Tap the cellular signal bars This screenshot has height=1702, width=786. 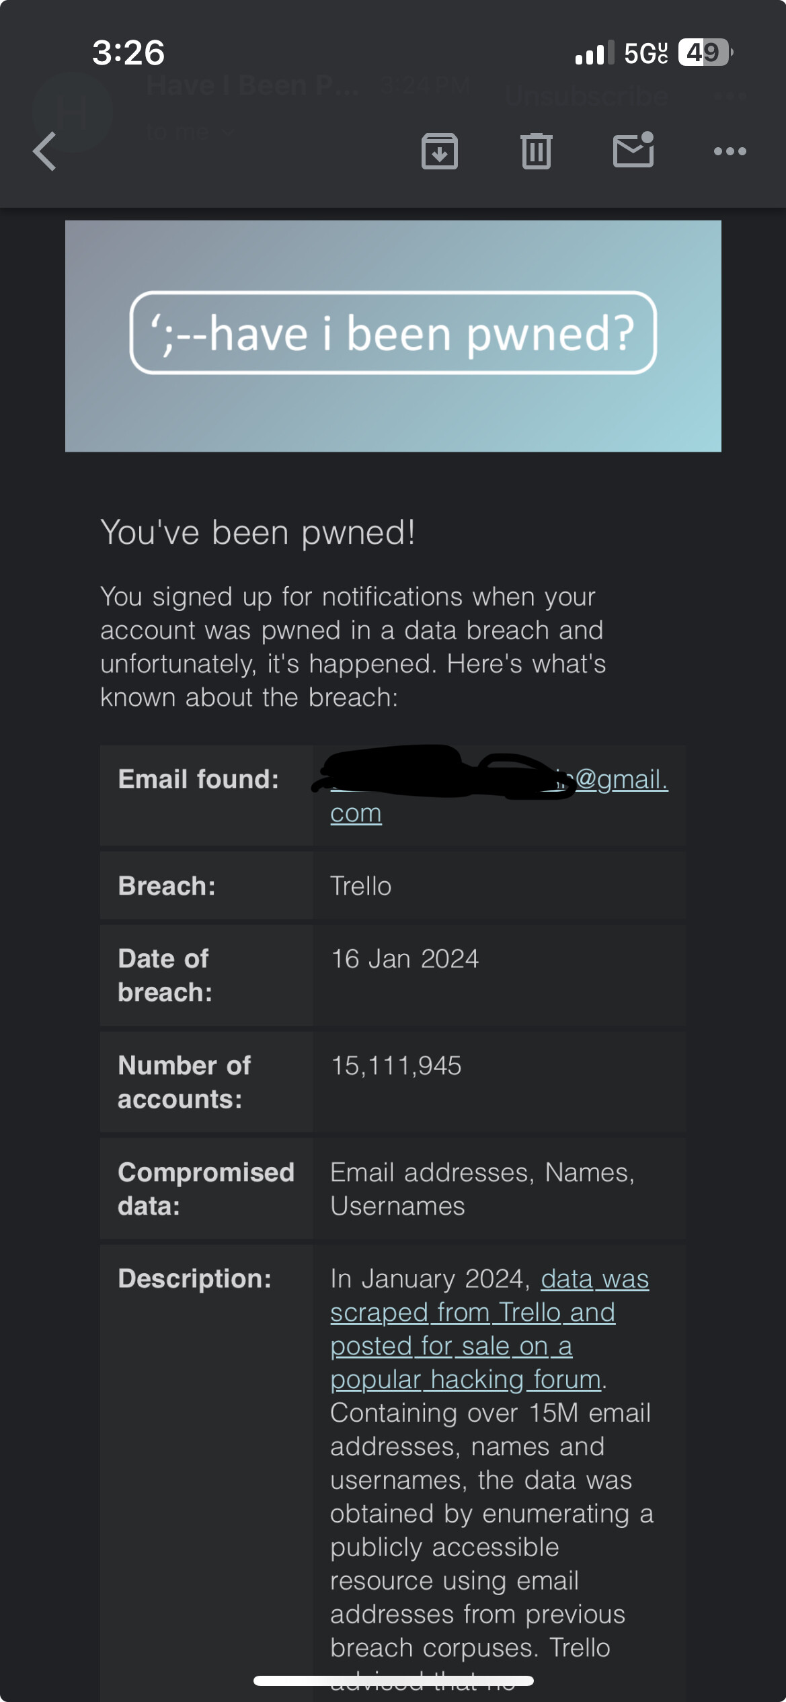(x=594, y=52)
